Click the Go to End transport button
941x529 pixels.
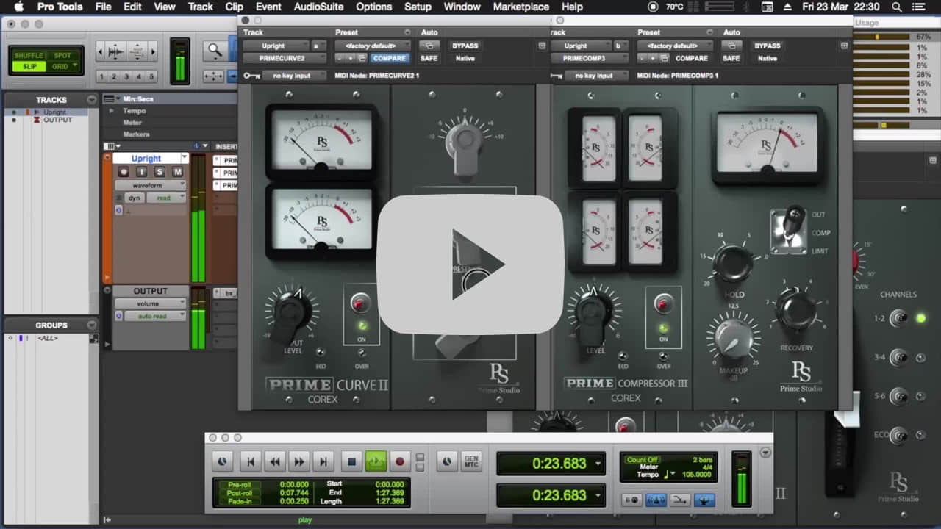coord(323,461)
